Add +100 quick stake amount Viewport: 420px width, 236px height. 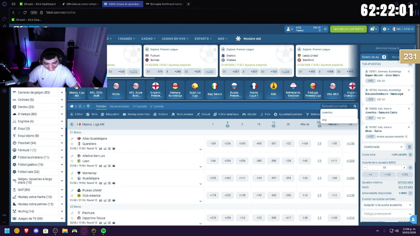click(x=388, y=175)
